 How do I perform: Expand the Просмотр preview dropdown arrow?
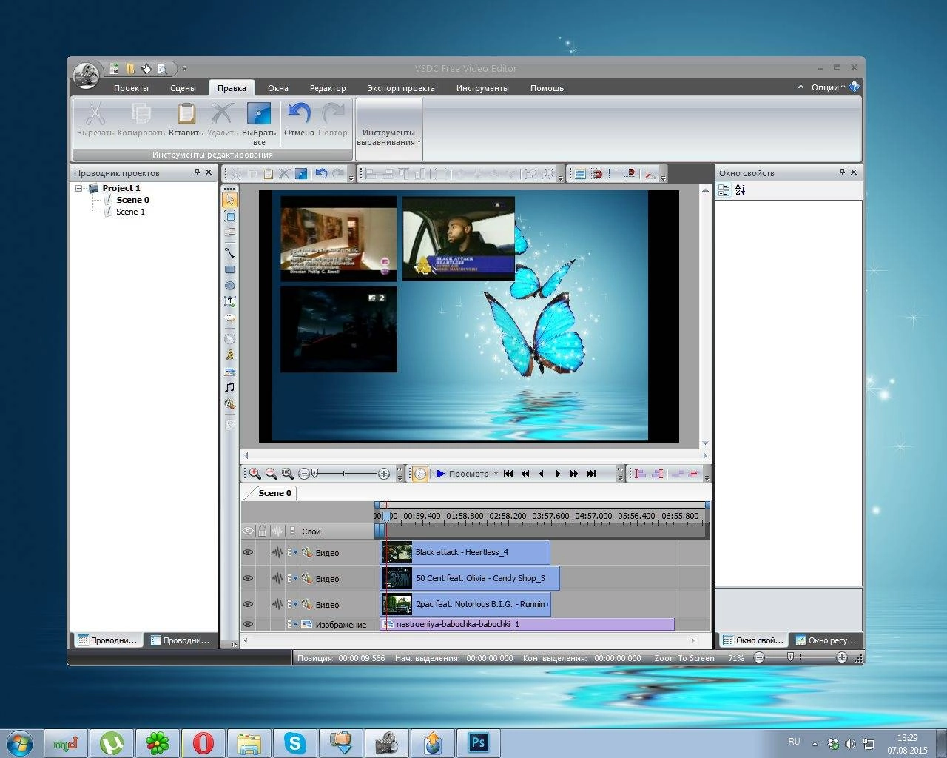[x=494, y=474]
